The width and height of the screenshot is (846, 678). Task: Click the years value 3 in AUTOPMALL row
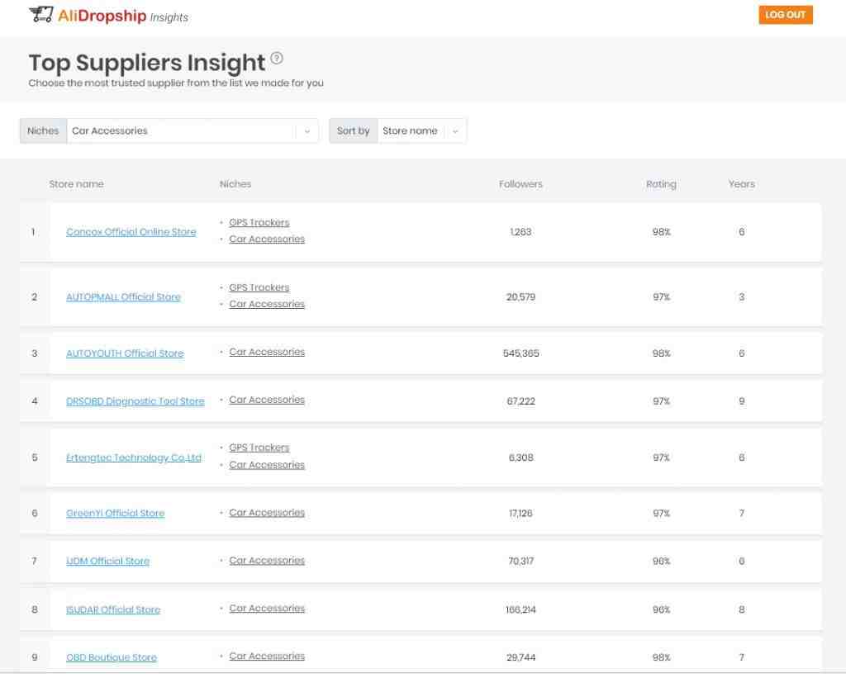tap(741, 297)
